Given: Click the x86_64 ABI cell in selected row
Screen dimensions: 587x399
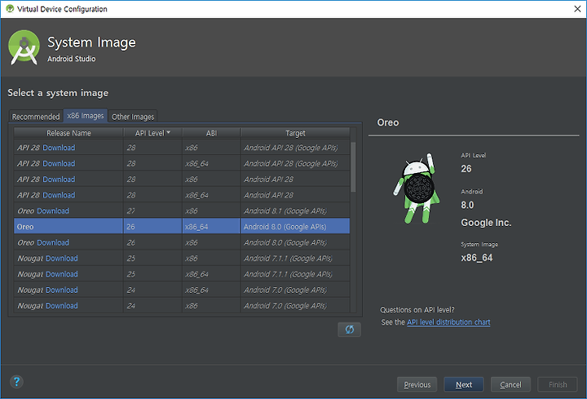Looking at the screenshot, I should pos(211,227).
